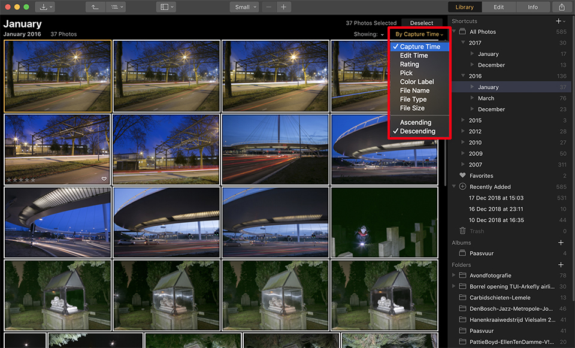Select the five-star rated street thumbnail

click(57, 149)
